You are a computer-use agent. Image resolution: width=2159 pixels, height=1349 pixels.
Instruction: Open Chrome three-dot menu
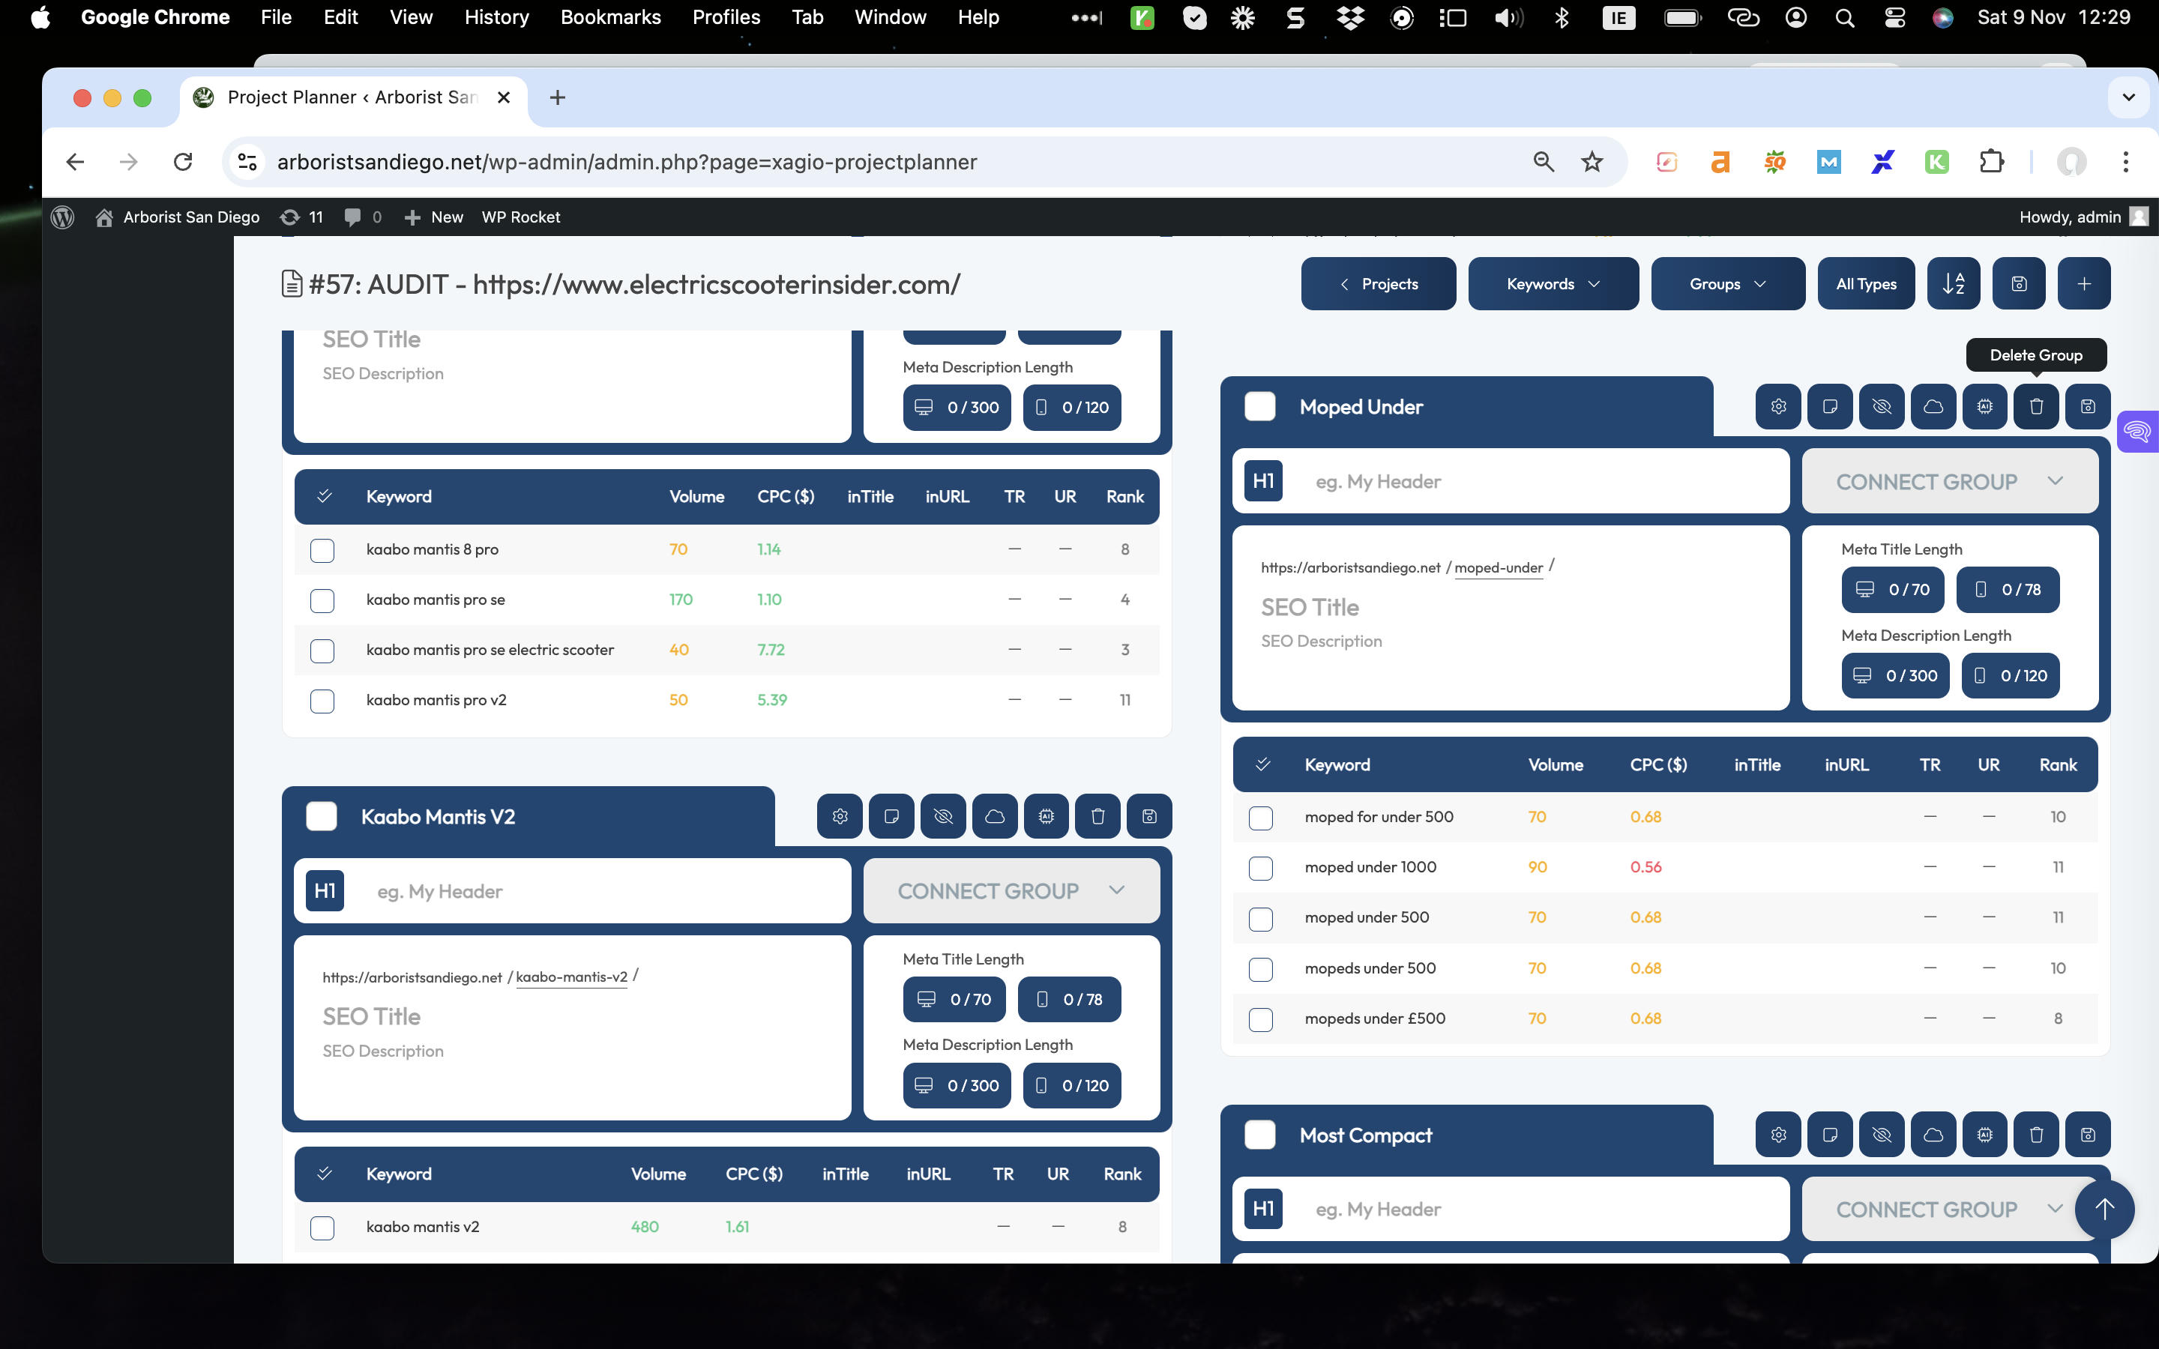(2125, 161)
